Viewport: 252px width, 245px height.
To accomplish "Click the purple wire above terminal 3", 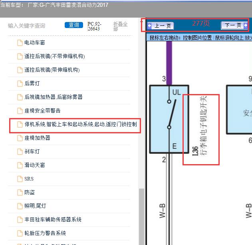I will pos(169,63).
